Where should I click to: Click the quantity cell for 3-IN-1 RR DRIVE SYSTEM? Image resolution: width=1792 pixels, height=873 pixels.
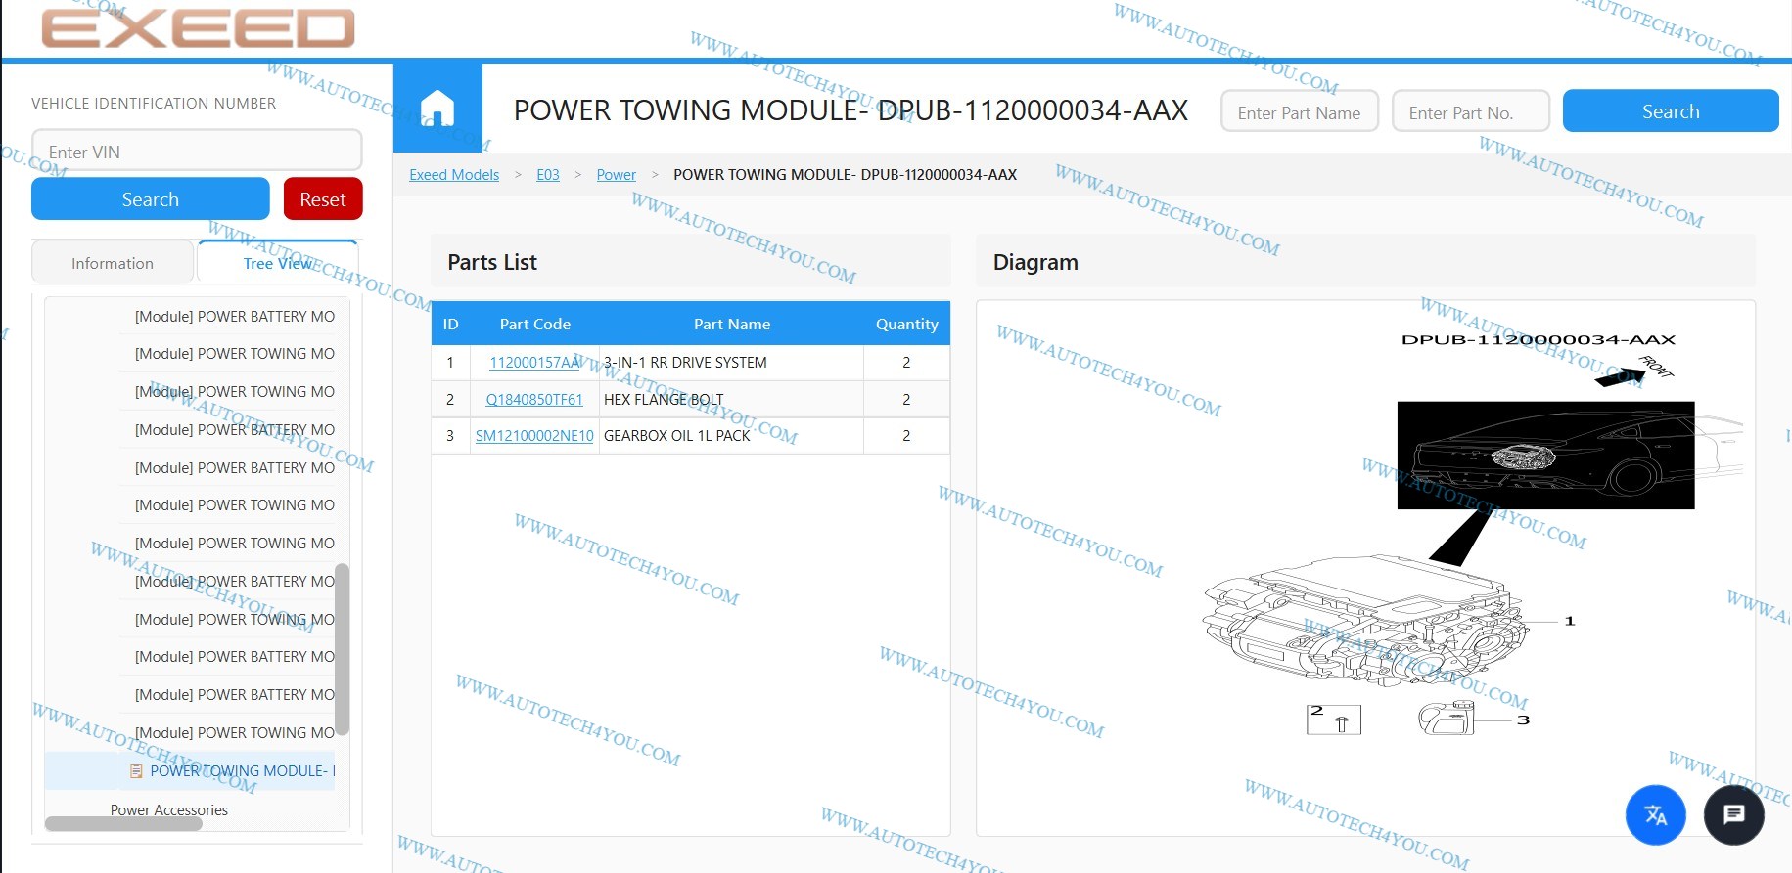pyautogui.click(x=906, y=363)
